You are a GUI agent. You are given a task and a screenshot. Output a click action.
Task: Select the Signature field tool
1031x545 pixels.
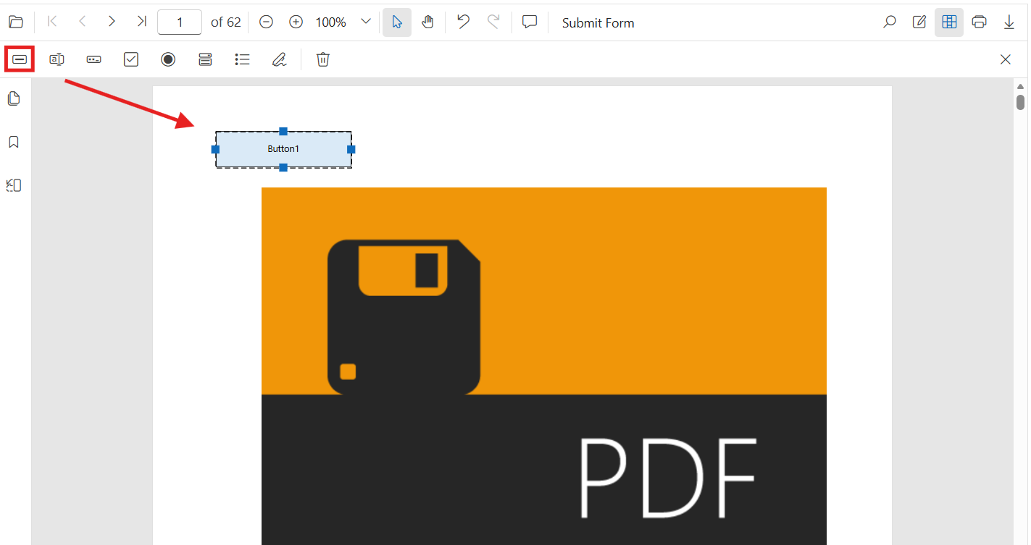[280, 59]
